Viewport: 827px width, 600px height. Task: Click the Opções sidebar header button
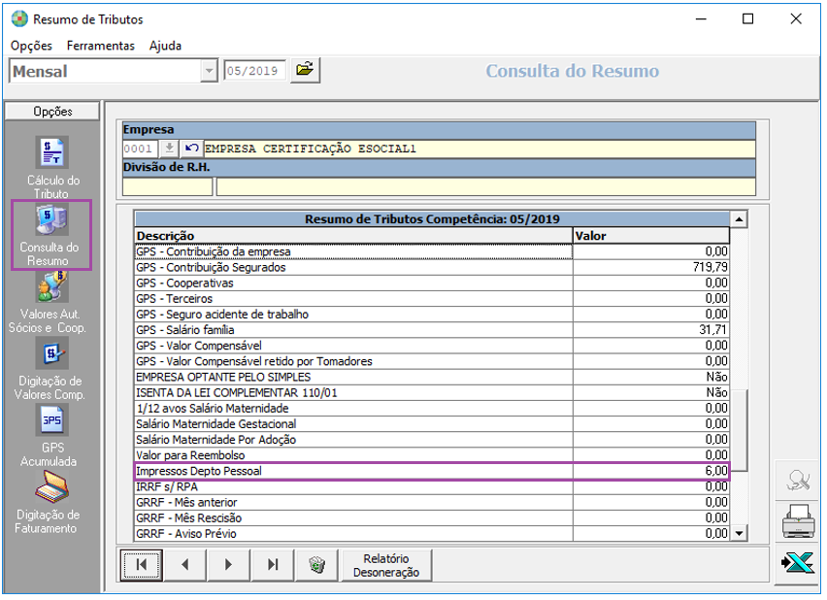pos(52,112)
